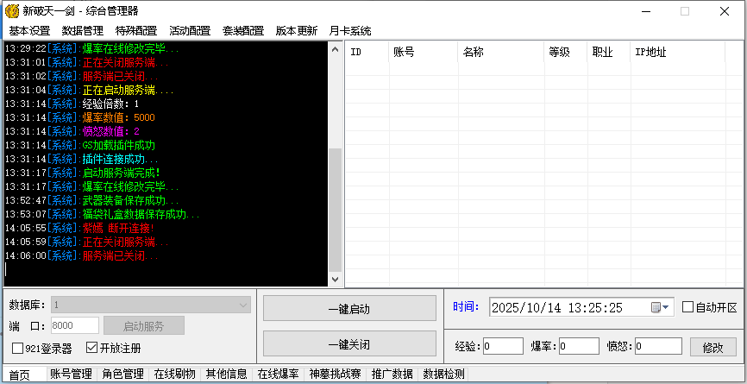
Task: Switch to the 推广数据 tab
Action: click(x=392, y=374)
